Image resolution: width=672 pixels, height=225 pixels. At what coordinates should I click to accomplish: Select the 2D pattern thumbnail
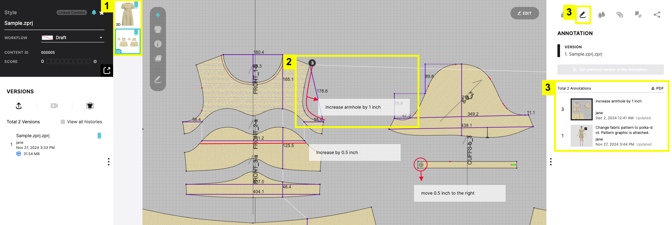point(127,41)
